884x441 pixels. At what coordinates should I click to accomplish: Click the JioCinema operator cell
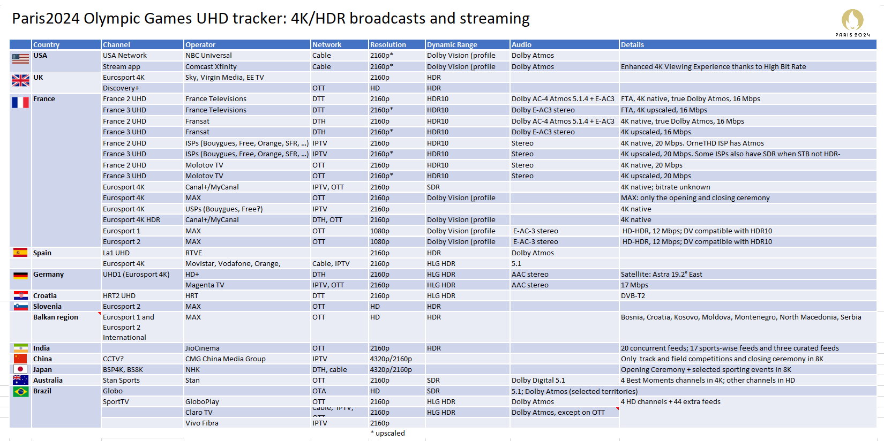247,348
